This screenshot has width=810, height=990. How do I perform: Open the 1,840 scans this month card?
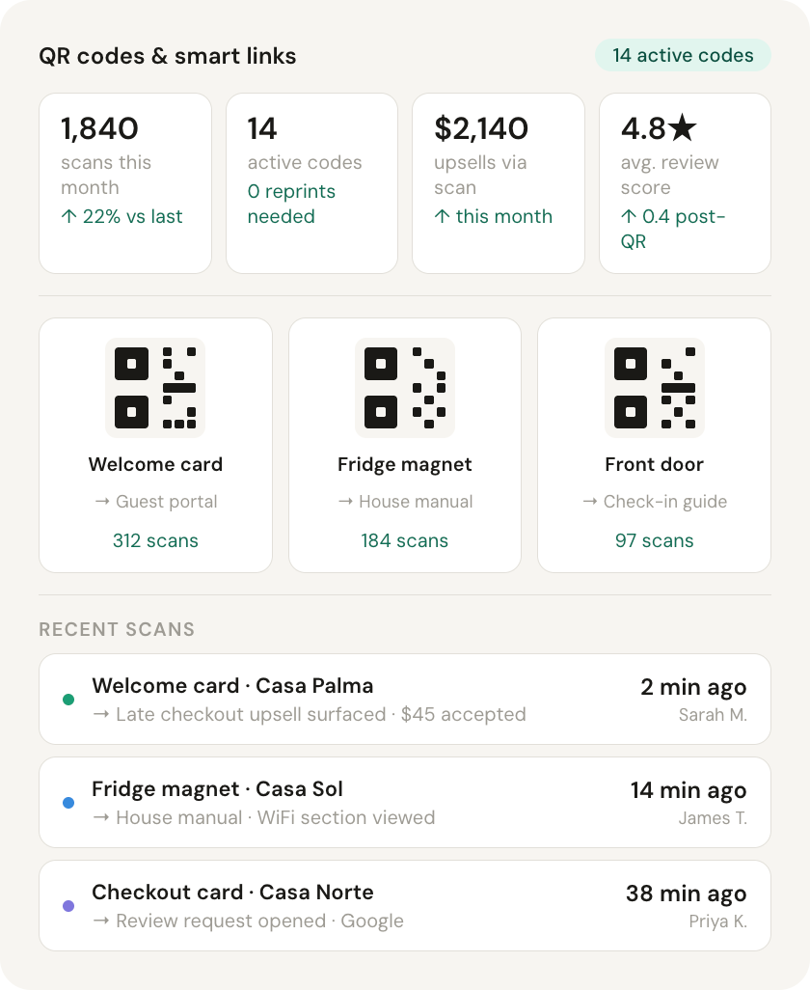125,183
